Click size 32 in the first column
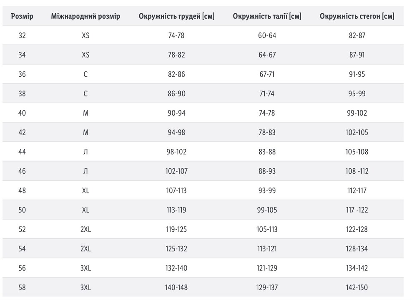Viewport: 417px width, 300px height. click(22, 35)
